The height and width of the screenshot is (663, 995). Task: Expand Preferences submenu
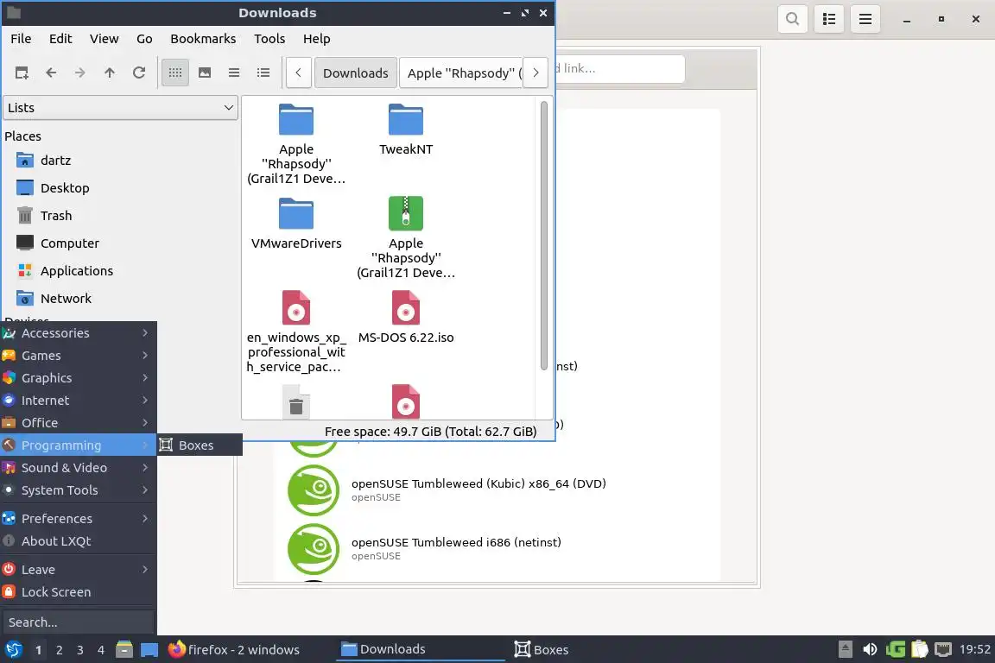[78, 518]
